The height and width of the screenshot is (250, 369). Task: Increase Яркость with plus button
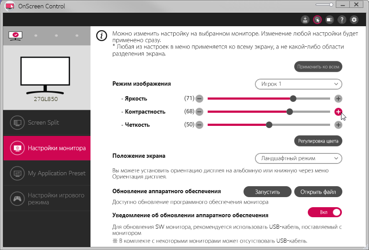(x=338, y=98)
